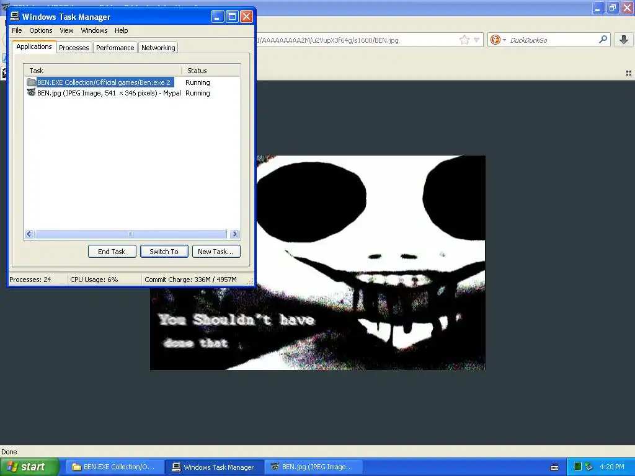The height and width of the screenshot is (476, 635).
Task: Click the task list left scroll arrow
Action: coord(29,234)
